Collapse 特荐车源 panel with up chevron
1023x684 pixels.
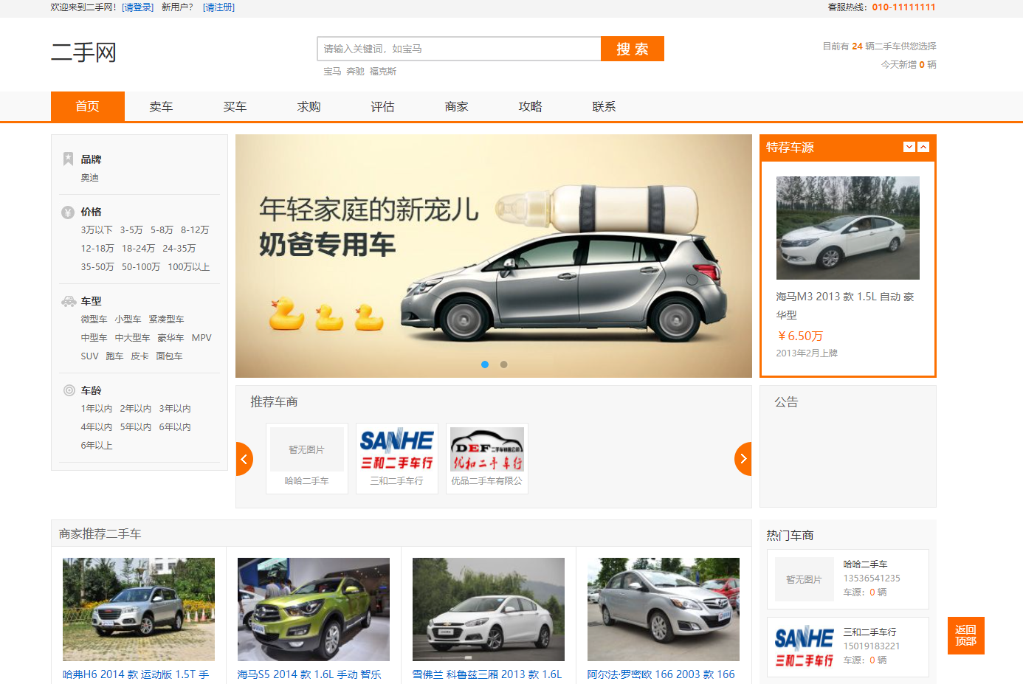pos(923,147)
